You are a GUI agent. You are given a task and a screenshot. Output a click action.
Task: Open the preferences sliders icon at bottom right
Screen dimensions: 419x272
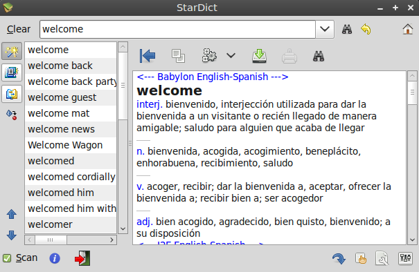pos(405,258)
